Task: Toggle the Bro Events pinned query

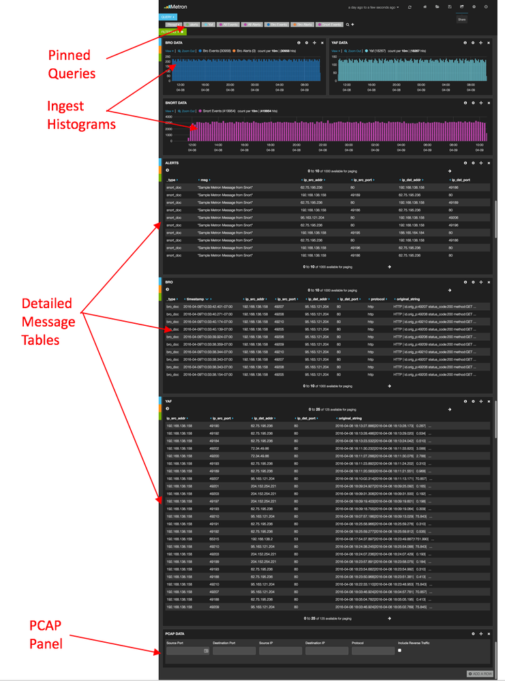Action: tap(277, 25)
